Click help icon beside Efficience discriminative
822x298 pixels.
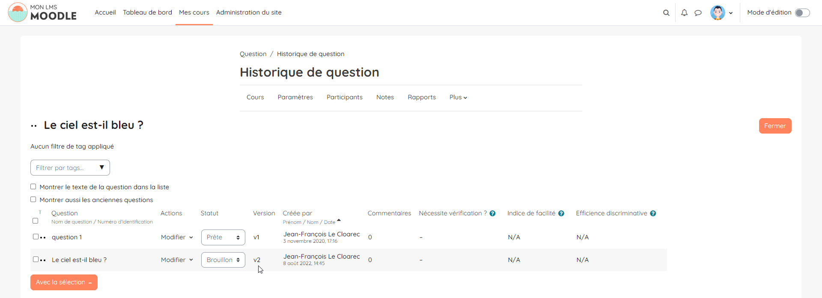tap(653, 214)
